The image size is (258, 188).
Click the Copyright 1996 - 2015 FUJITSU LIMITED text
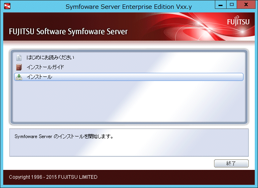(53, 177)
